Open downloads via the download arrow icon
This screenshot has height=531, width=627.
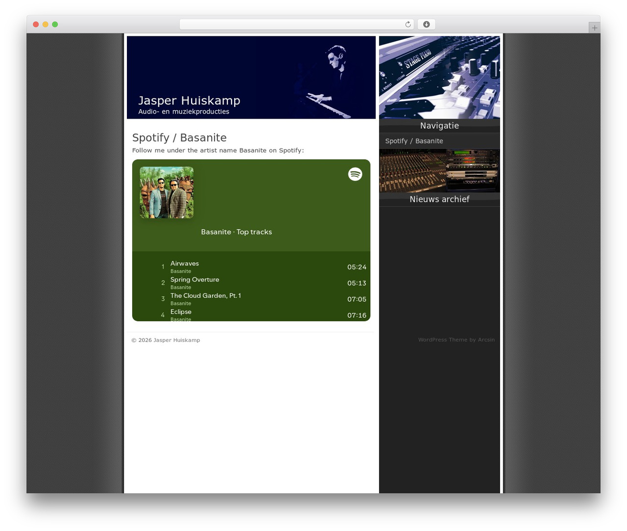426,24
